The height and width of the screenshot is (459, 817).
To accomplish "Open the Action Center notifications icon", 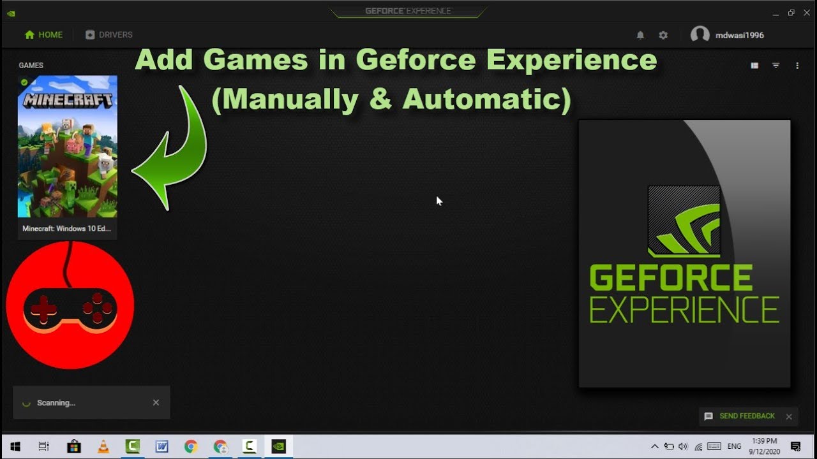I will [796, 446].
